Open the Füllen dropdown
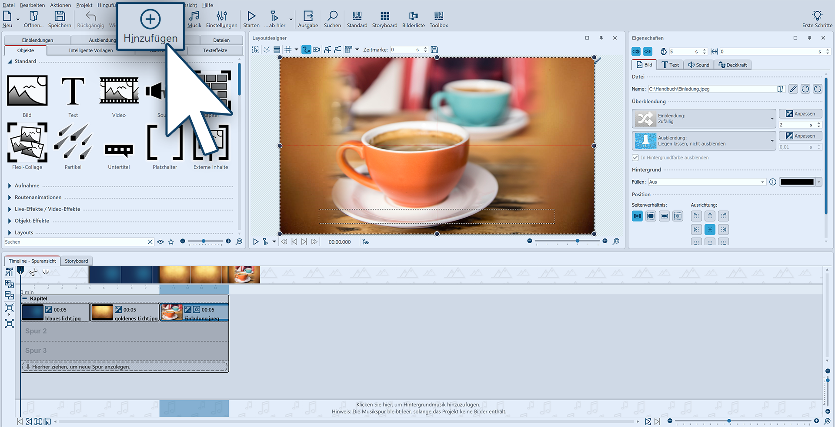This screenshot has width=835, height=427. tap(707, 182)
